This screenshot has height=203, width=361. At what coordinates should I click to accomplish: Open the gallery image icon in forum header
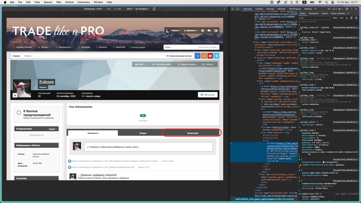[x=216, y=31]
